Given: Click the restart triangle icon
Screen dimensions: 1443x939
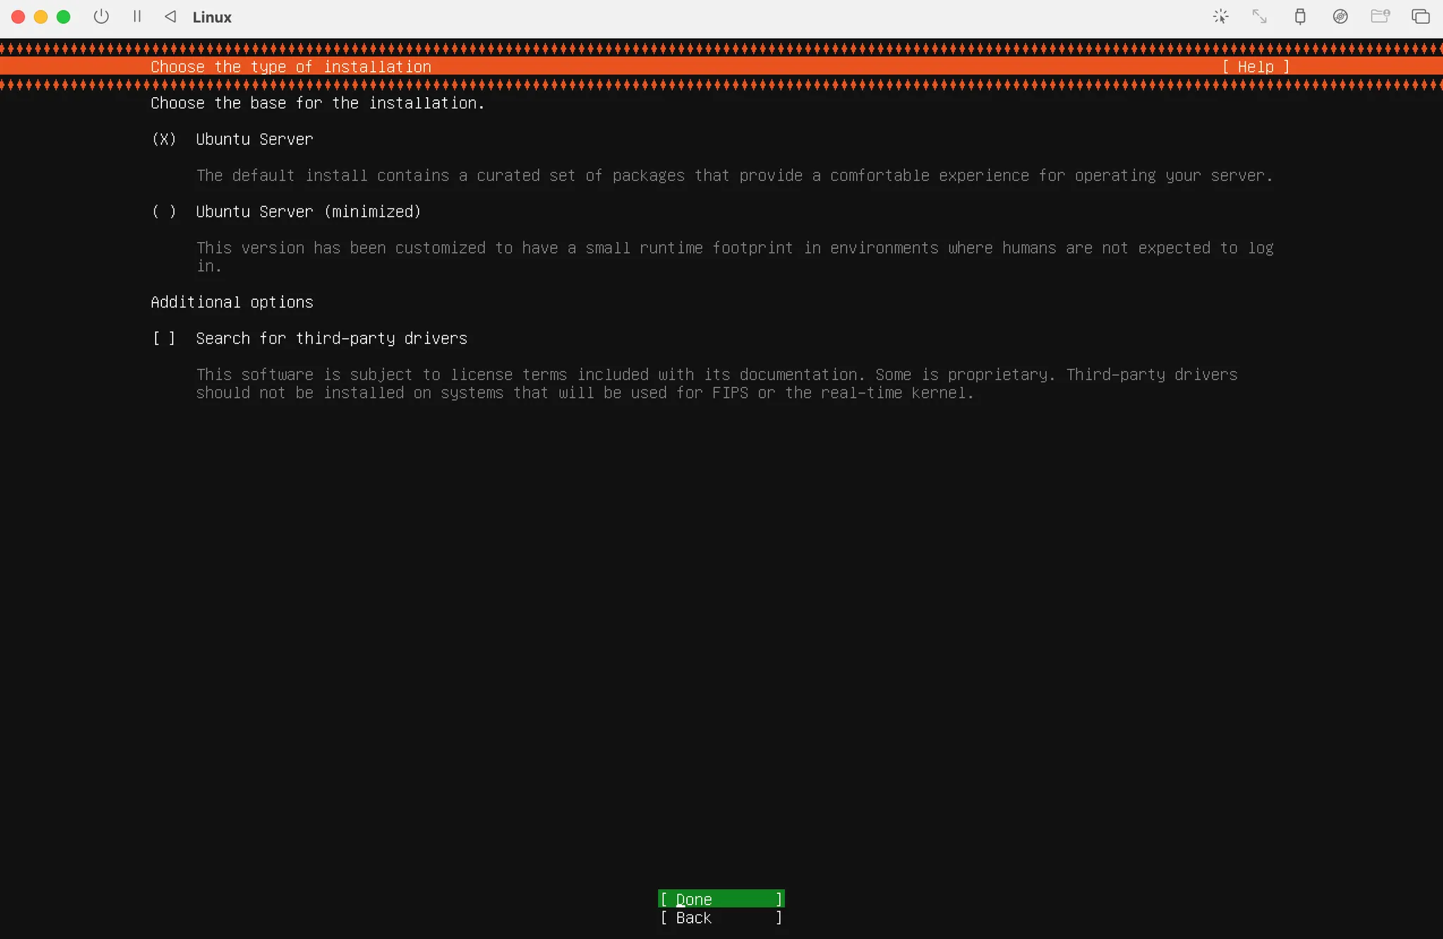Looking at the screenshot, I should click(171, 16).
